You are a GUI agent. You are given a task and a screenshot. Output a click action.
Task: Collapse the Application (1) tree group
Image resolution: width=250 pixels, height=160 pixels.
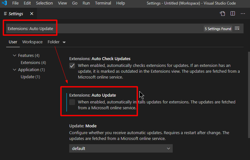tap(15, 69)
